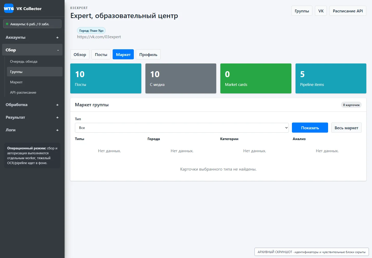Image resolution: width=372 pixels, height=258 pixels.
Task: Click the С медиа stat card
Action: (181, 78)
